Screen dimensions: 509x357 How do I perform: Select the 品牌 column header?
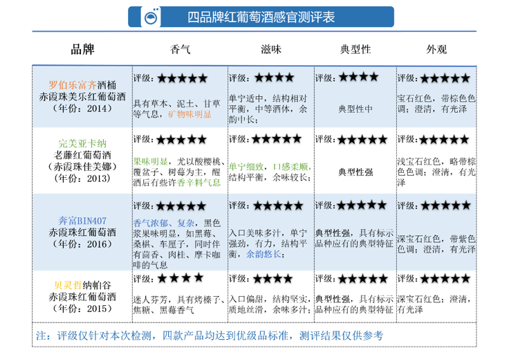click(x=82, y=49)
